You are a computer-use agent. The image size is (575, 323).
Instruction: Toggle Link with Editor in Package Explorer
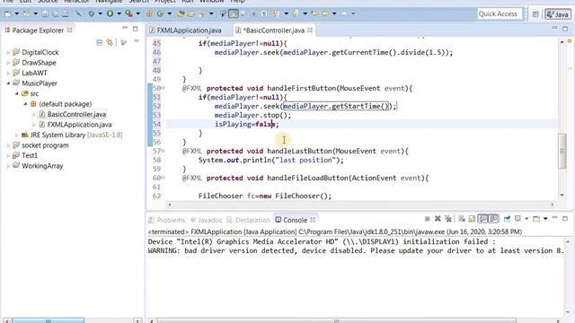click(x=110, y=42)
